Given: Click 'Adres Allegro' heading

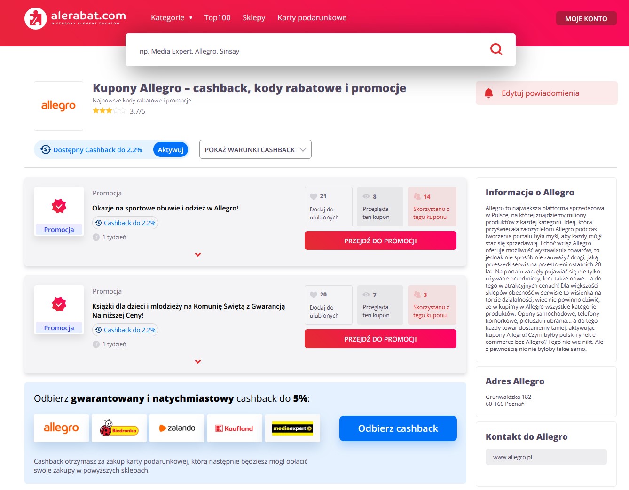Looking at the screenshot, I should [515, 381].
